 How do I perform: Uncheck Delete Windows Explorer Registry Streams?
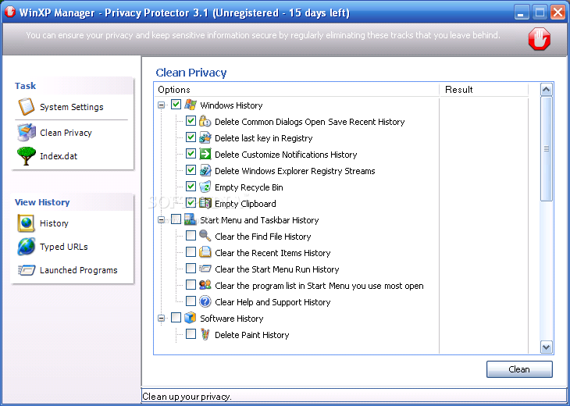(191, 169)
